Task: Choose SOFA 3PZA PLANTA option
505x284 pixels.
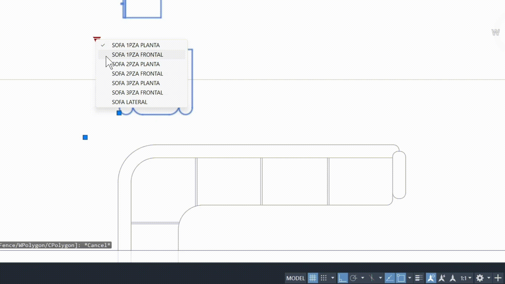Action: tap(136, 83)
